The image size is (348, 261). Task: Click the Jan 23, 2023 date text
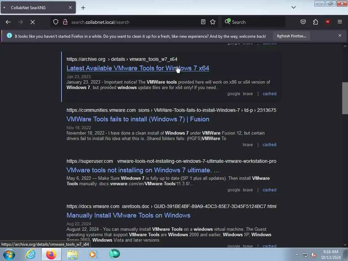[79, 77]
